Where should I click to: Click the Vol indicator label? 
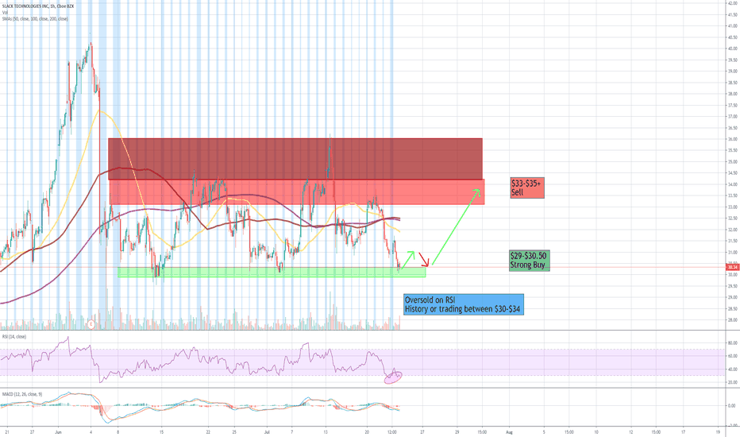5,12
